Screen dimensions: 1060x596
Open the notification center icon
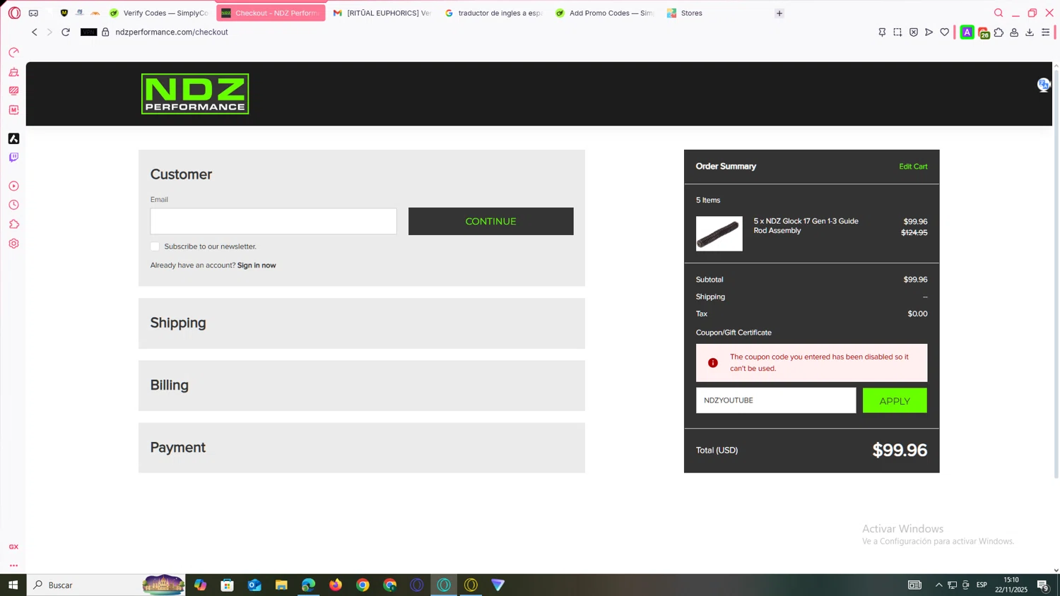click(x=1043, y=585)
